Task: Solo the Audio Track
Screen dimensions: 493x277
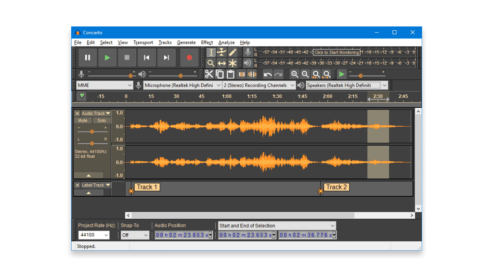Action: click(101, 120)
